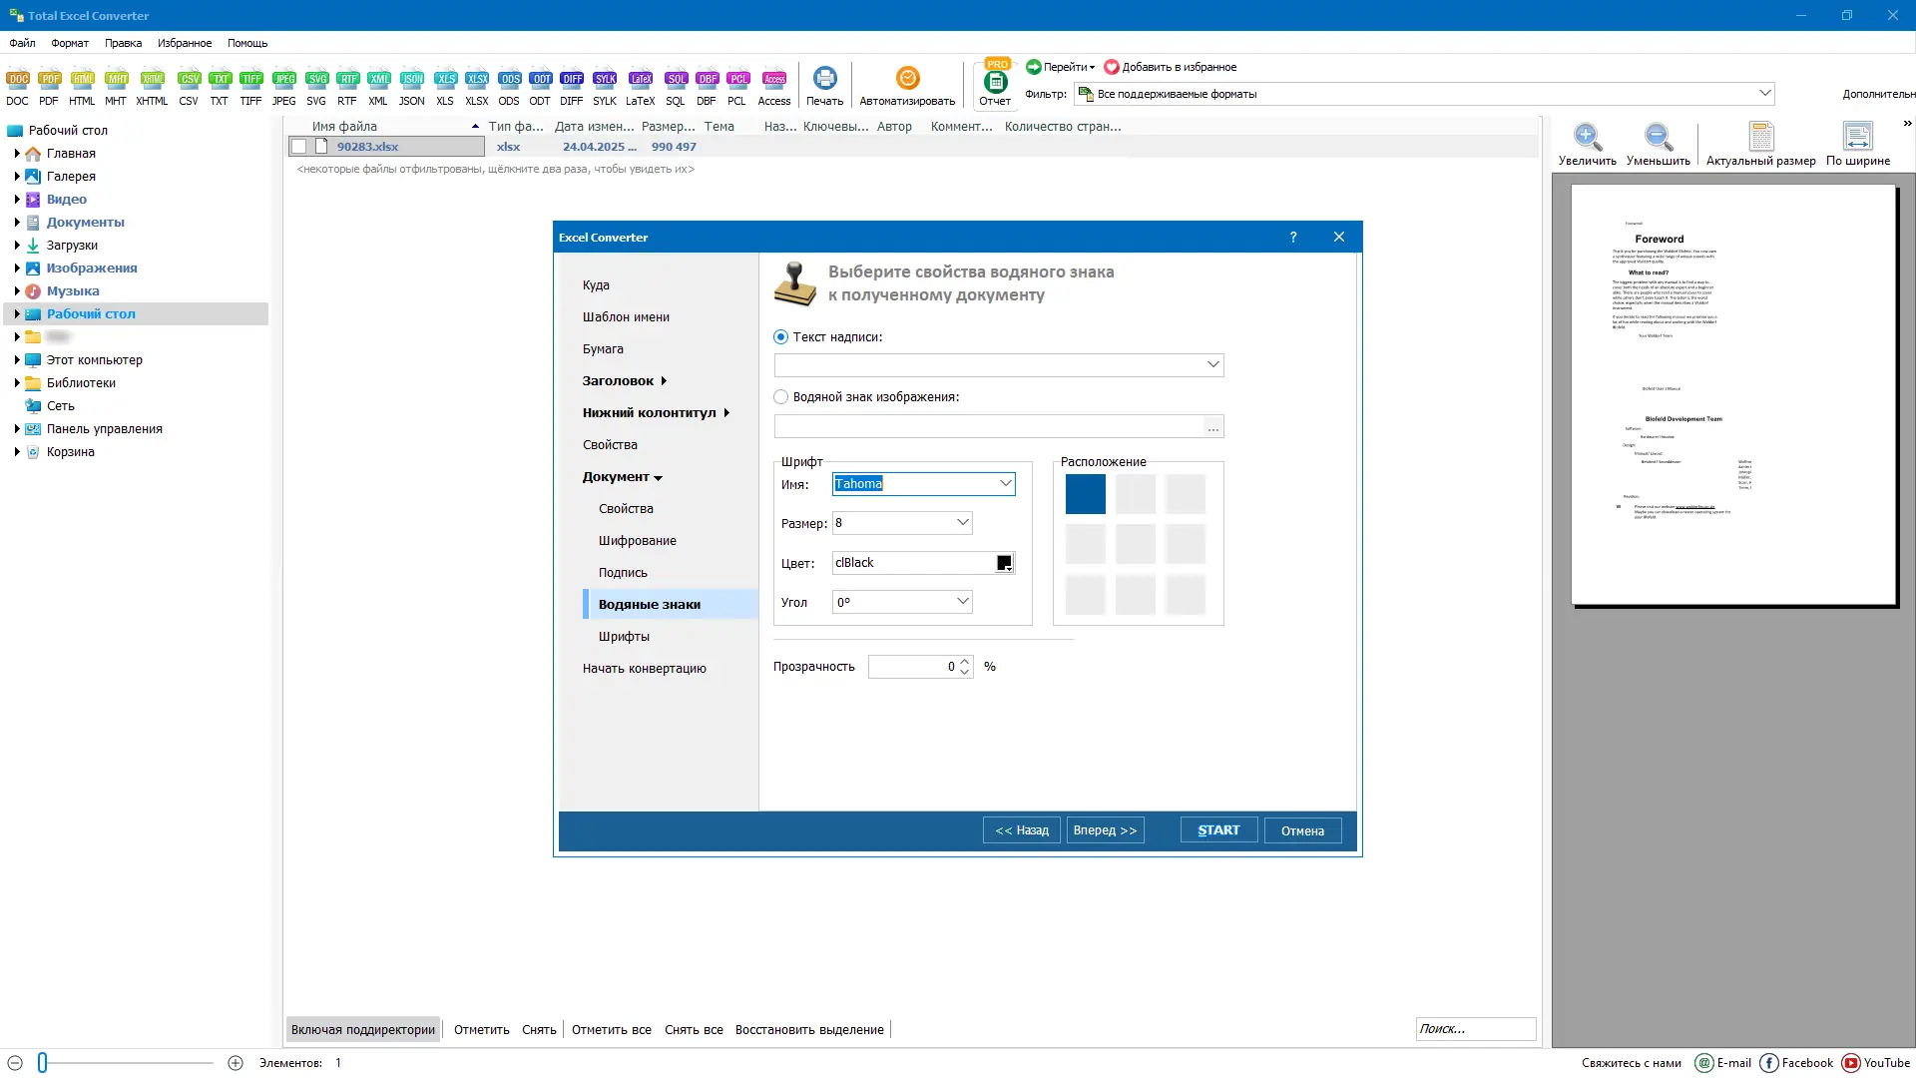The height and width of the screenshot is (1078, 1916).
Task: Select center position square in Расположение grid
Action: pyautogui.click(x=1136, y=545)
